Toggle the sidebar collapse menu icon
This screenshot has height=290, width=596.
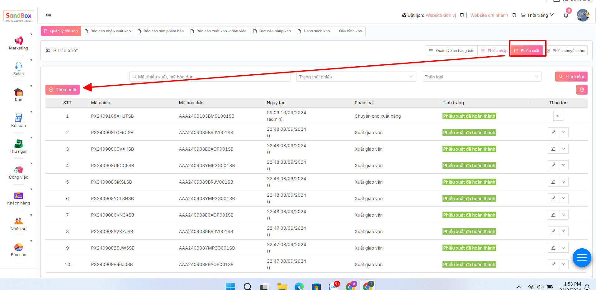[48, 15]
